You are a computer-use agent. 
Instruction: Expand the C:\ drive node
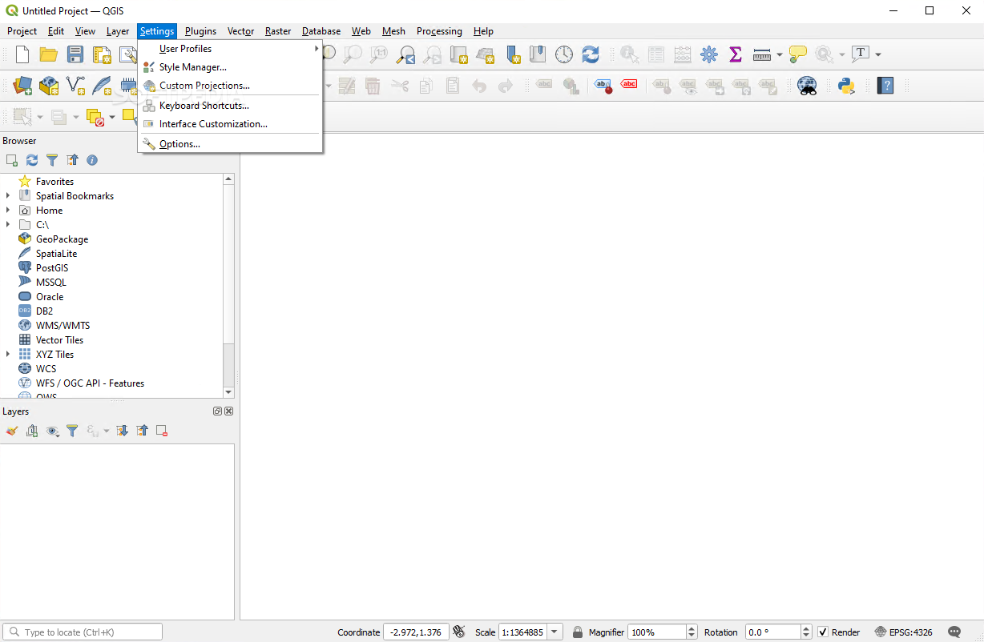click(x=8, y=225)
